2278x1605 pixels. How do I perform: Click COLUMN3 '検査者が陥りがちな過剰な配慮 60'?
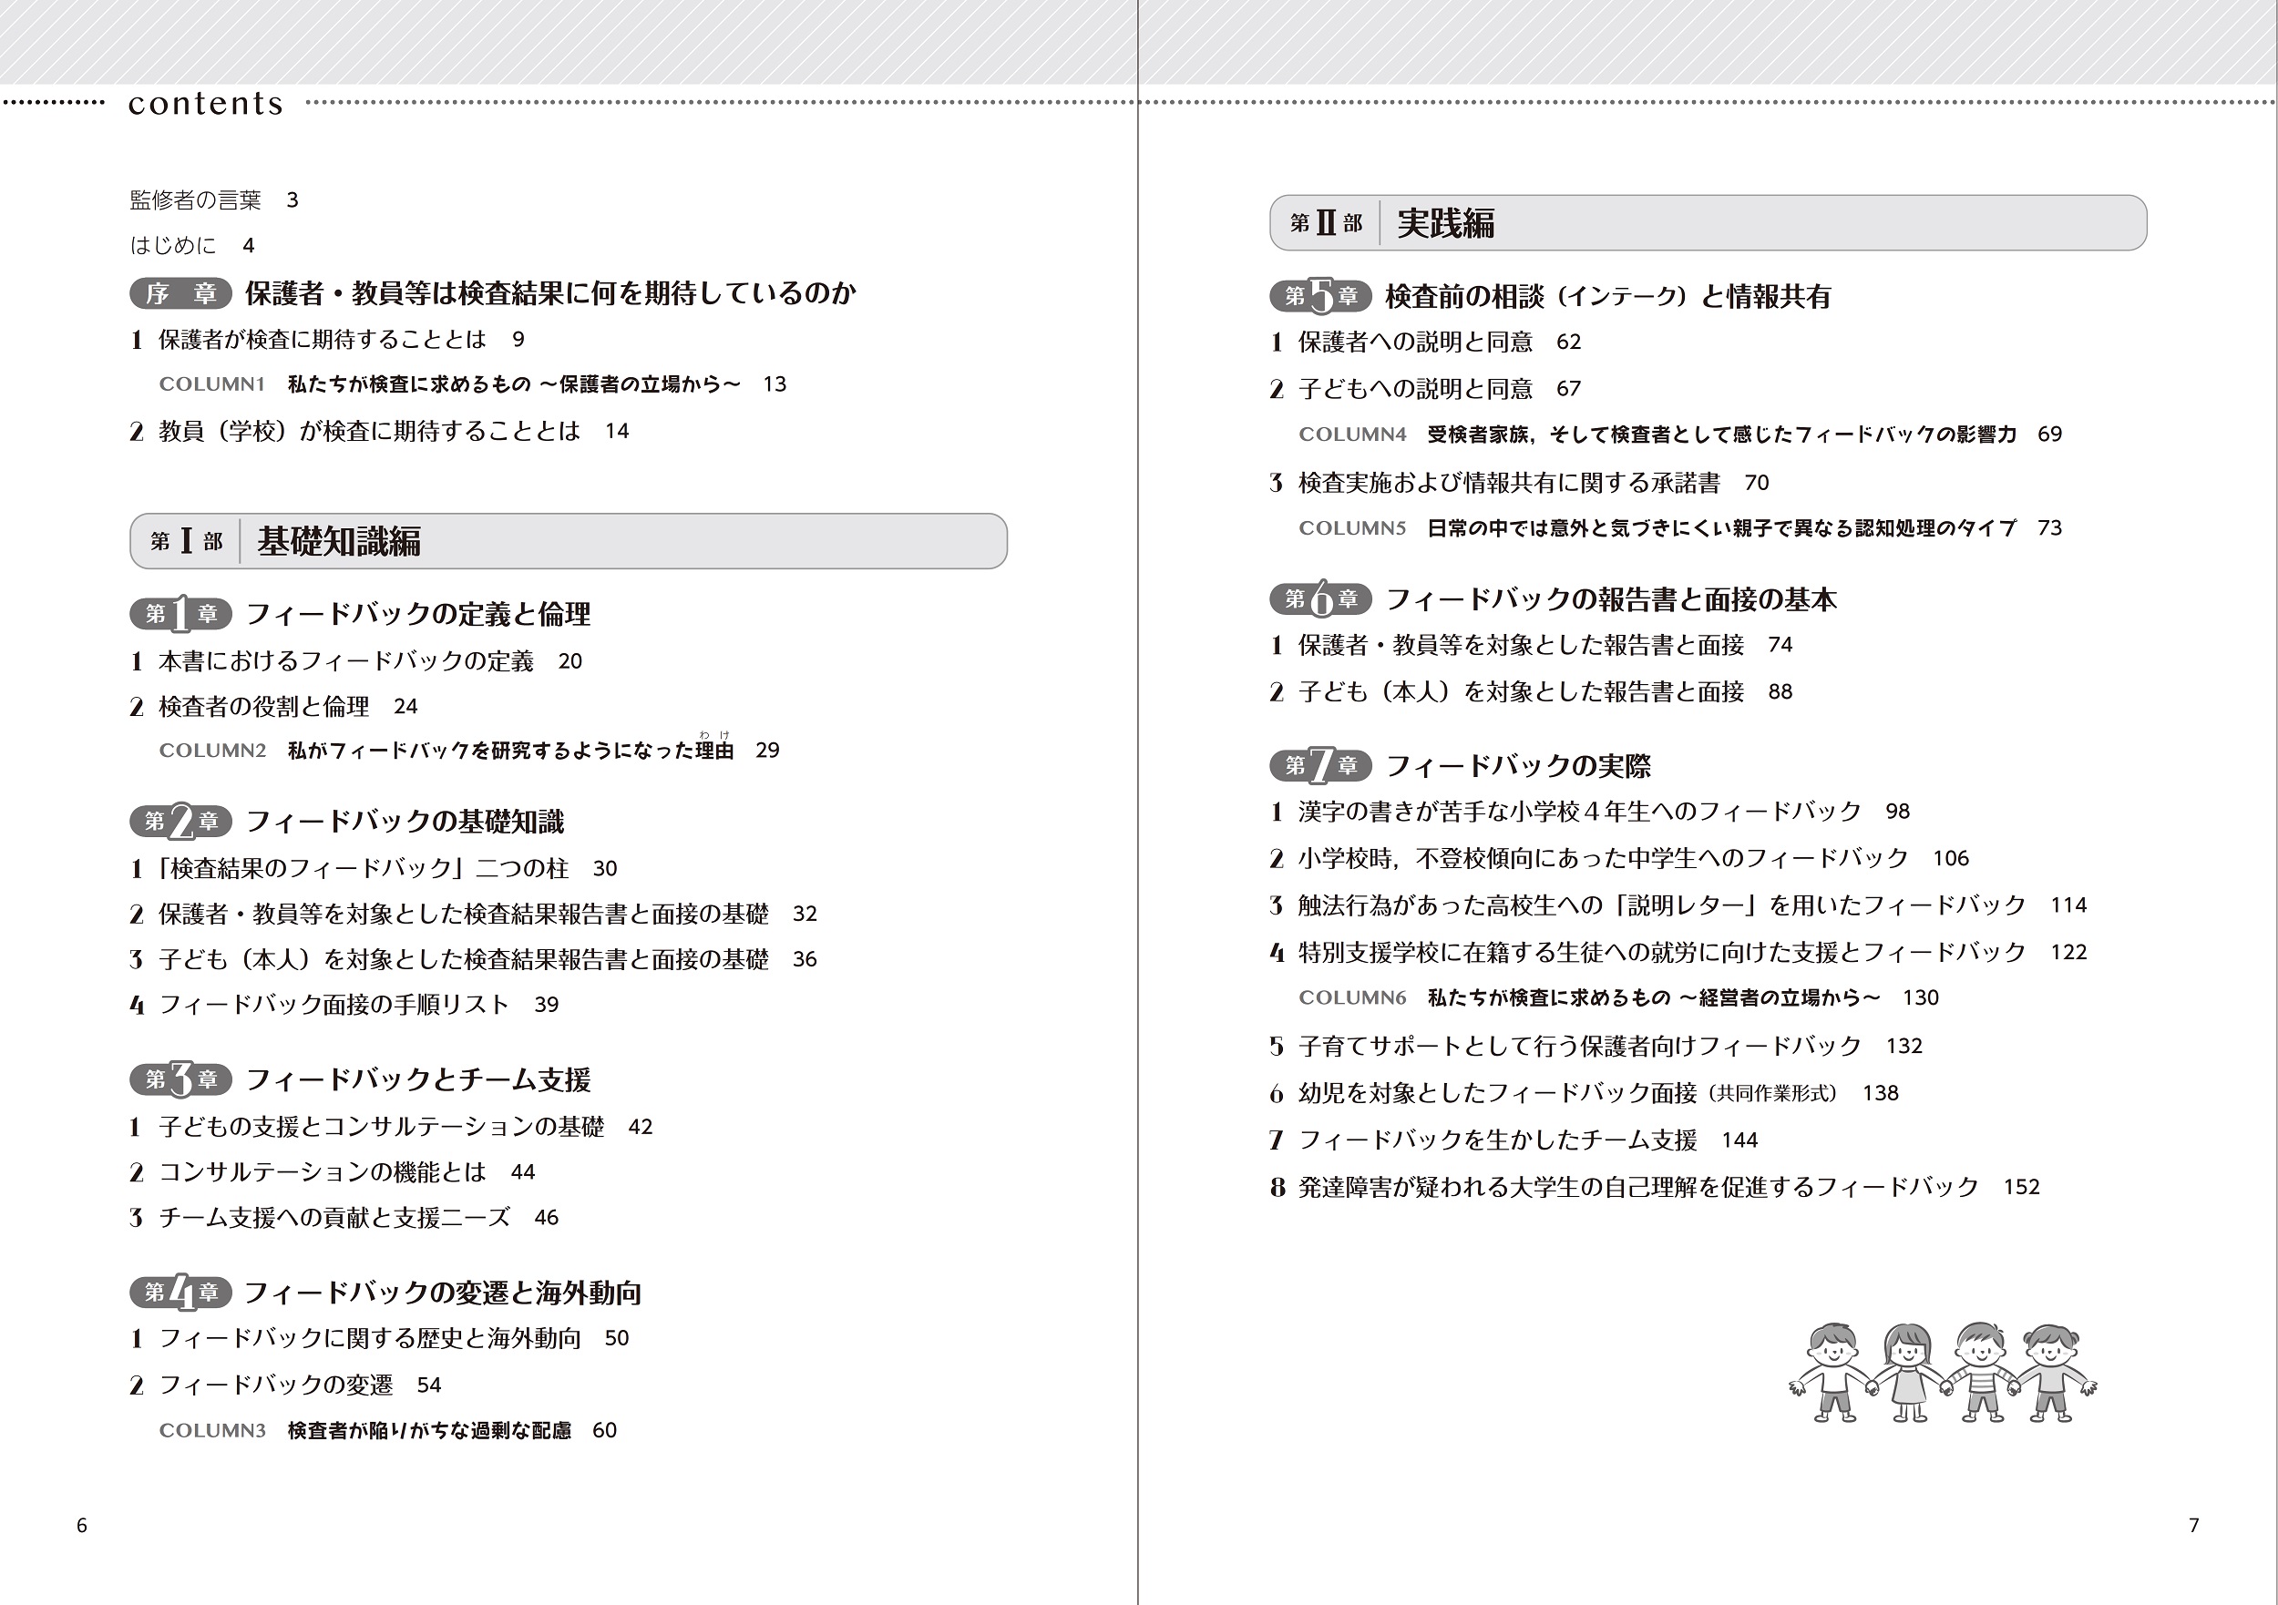coord(388,1431)
